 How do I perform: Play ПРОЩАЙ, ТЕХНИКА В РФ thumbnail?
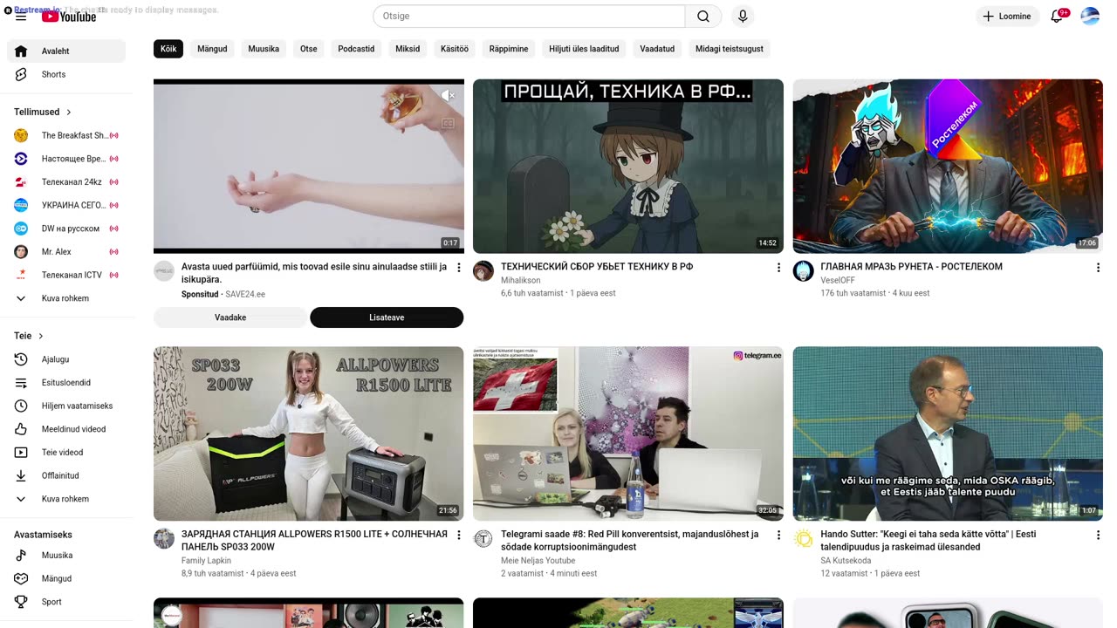(x=628, y=166)
